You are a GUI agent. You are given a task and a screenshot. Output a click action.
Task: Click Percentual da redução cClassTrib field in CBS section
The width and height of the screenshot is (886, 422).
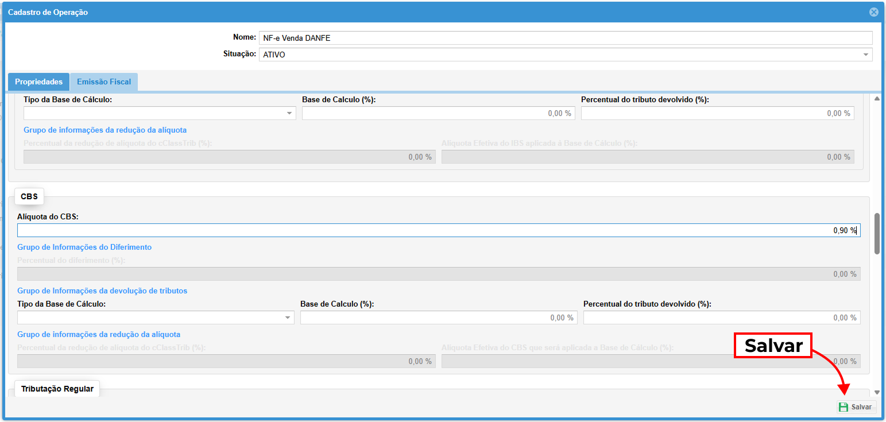pos(226,361)
